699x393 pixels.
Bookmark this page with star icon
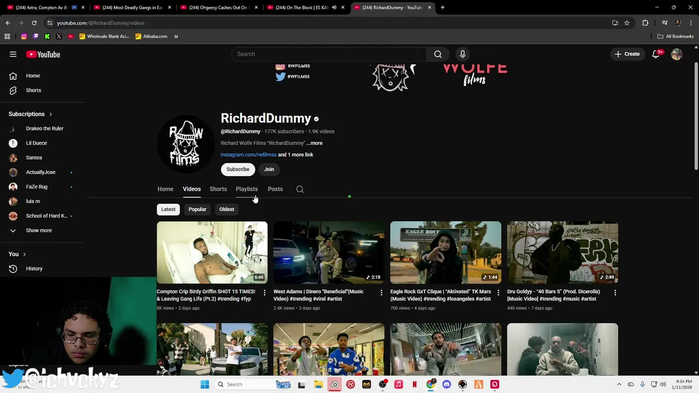point(627,23)
